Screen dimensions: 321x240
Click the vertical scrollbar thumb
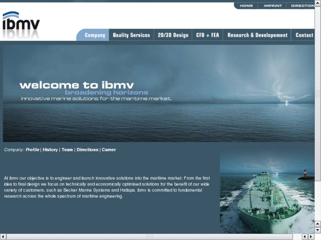318,93
